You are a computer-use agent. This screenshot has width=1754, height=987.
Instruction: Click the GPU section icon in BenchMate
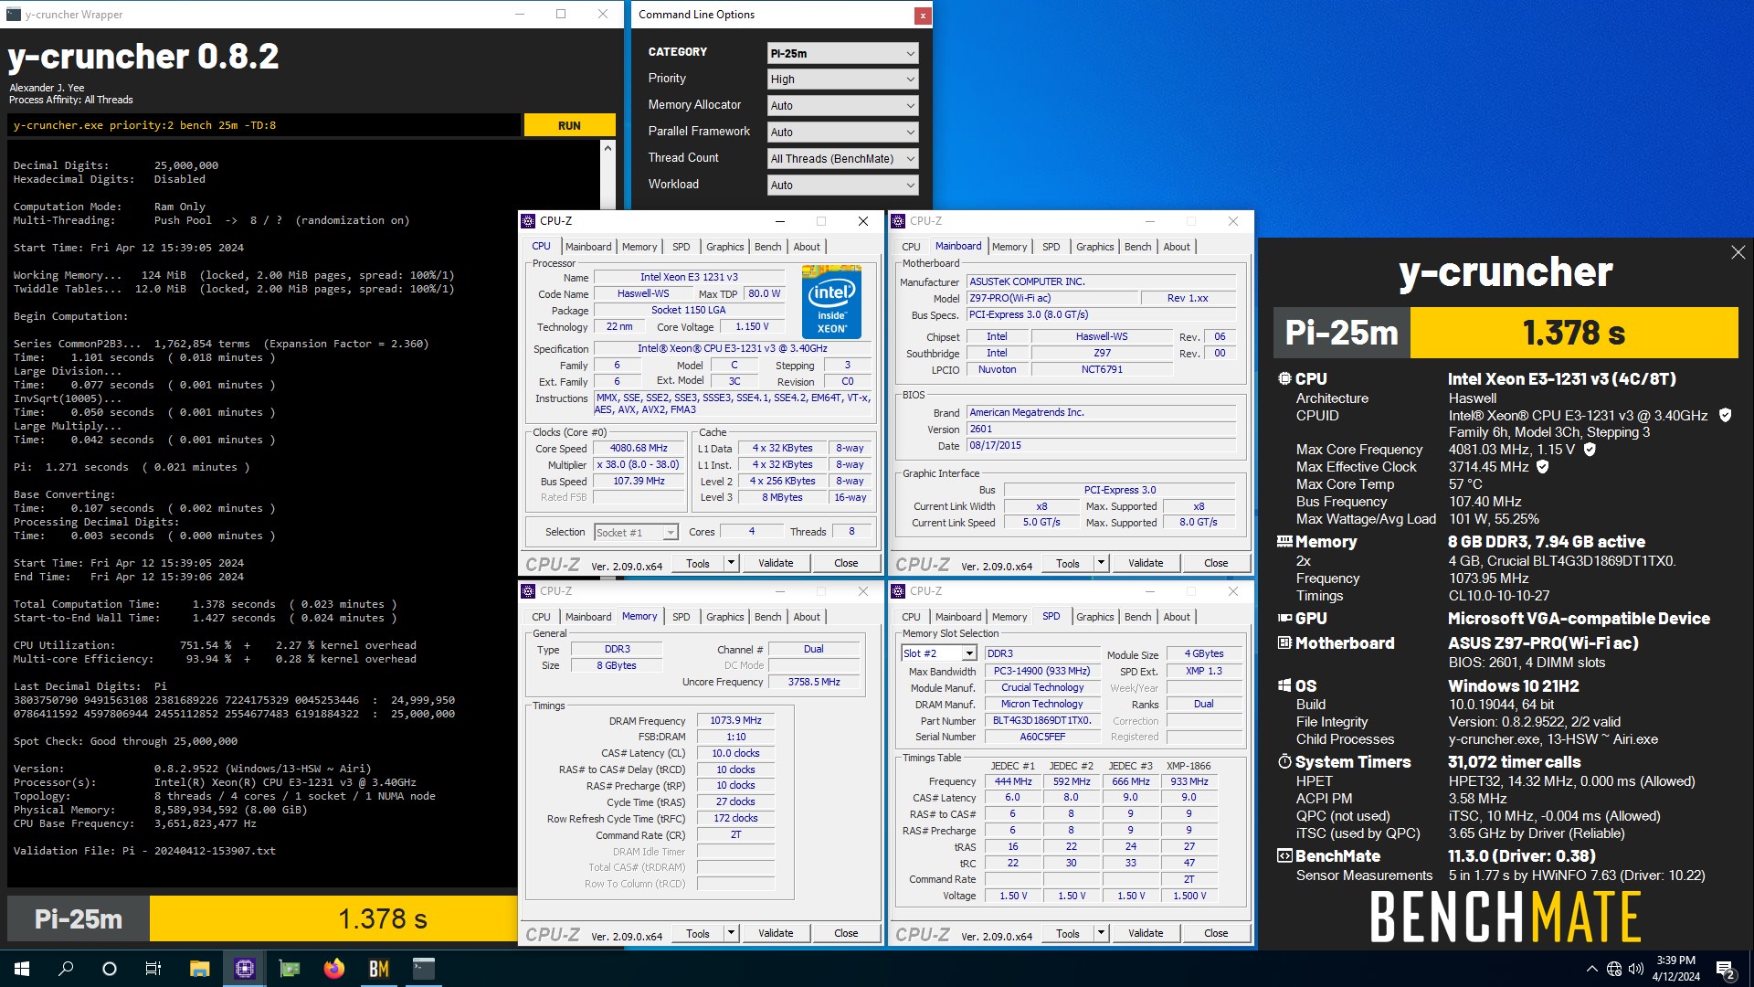point(1284,618)
